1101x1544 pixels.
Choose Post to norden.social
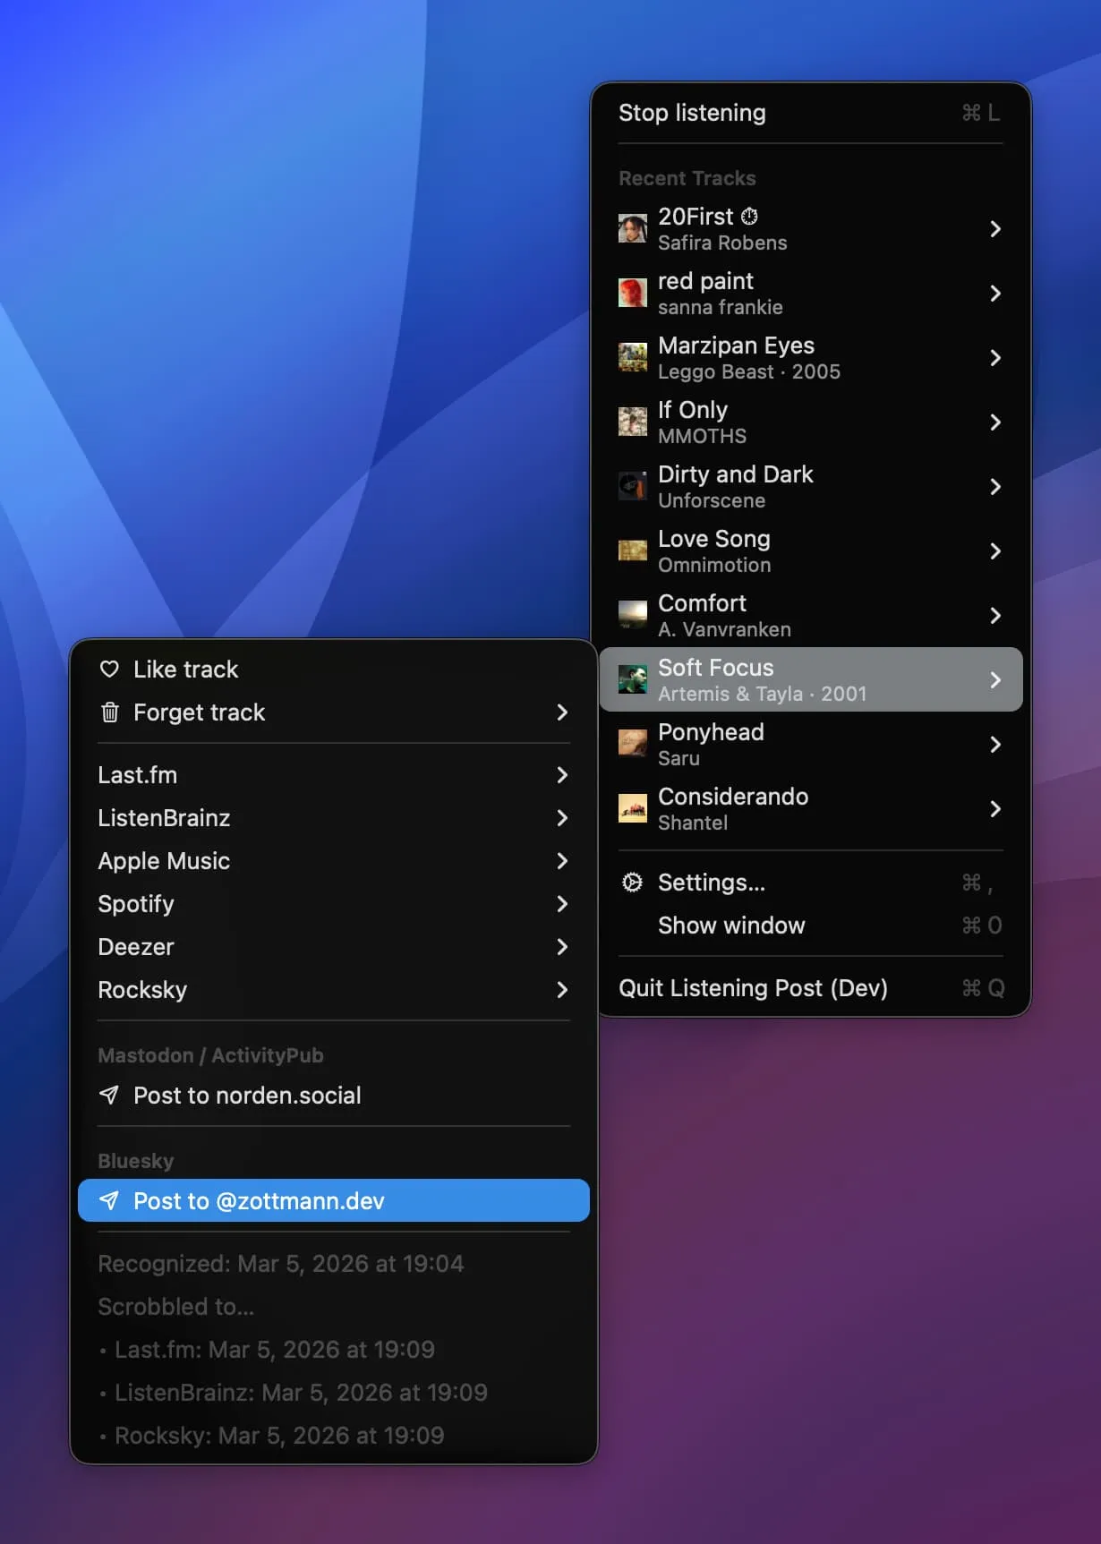[x=334, y=1096]
